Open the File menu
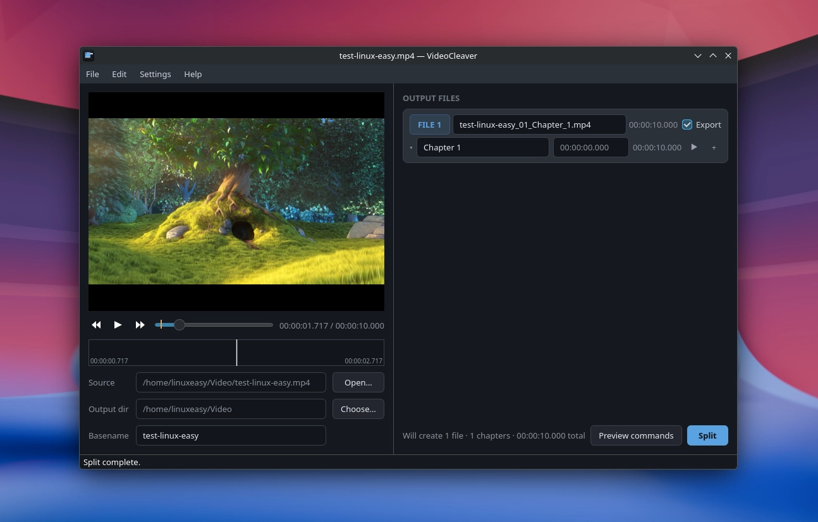The height and width of the screenshot is (522, 818). coord(92,74)
